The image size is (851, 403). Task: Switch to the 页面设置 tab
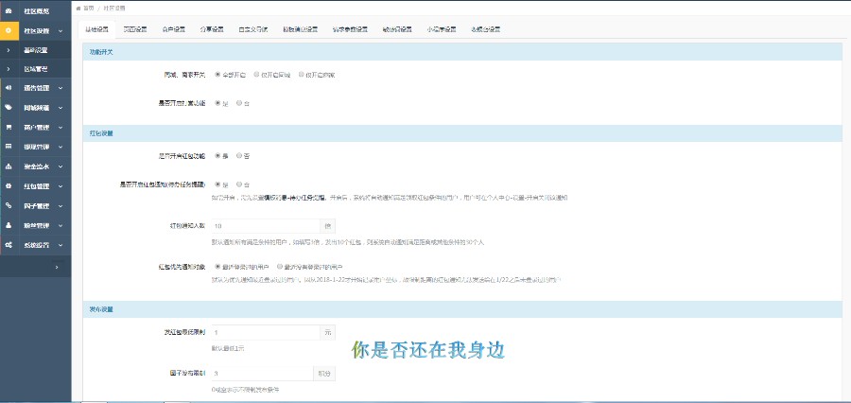pyautogui.click(x=135, y=29)
